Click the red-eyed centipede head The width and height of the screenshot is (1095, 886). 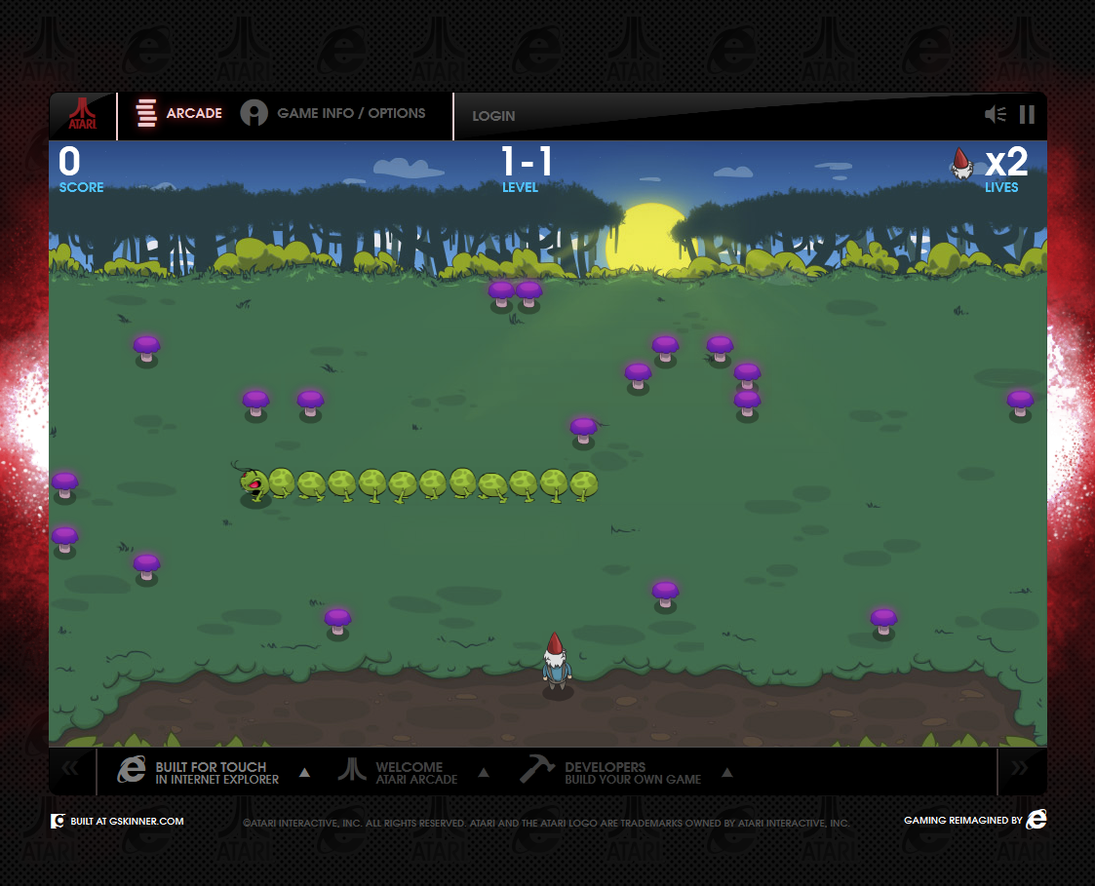[x=254, y=483]
